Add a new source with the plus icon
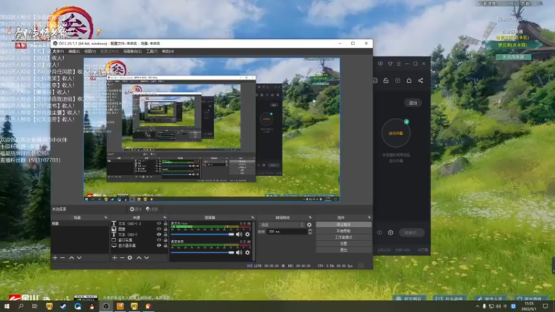The image size is (555, 312). [x=114, y=258]
